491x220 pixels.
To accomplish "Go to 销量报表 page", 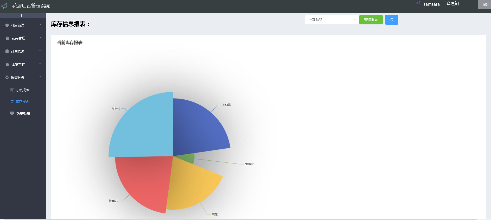I will point(23,113).
